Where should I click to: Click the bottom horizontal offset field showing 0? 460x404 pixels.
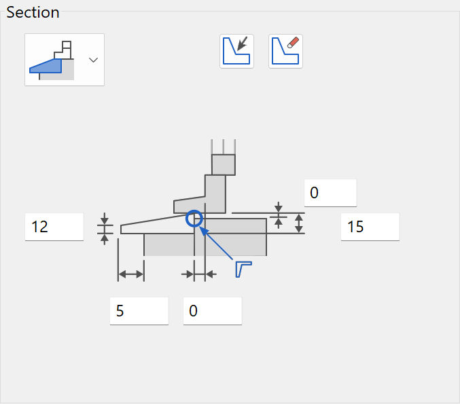213,311
